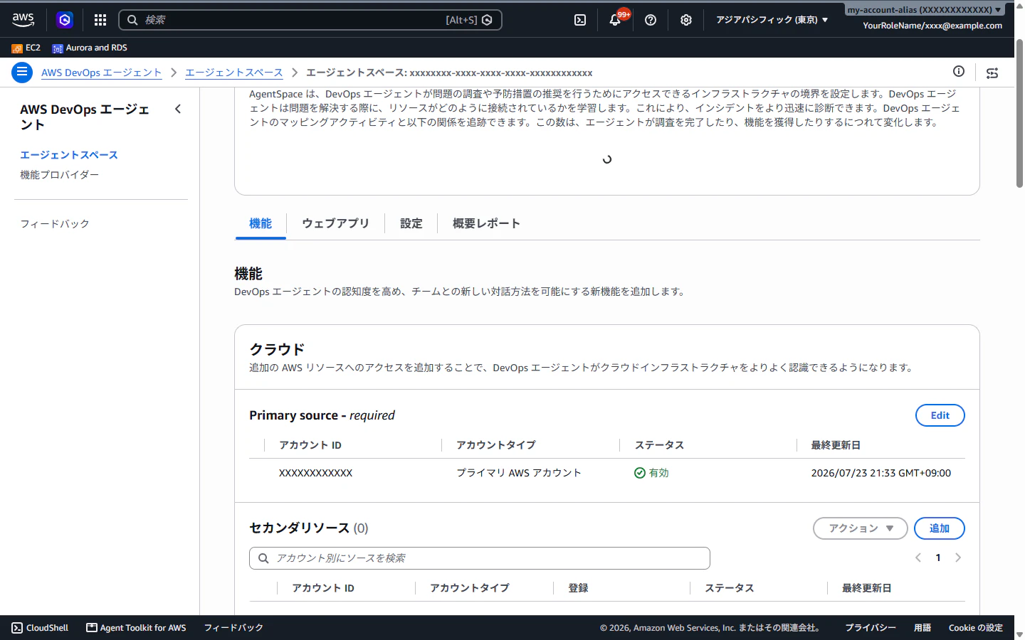Click the search magnifier icon in top bar
This screenshot has width=1025, height=640.
(x=132, y=20)
